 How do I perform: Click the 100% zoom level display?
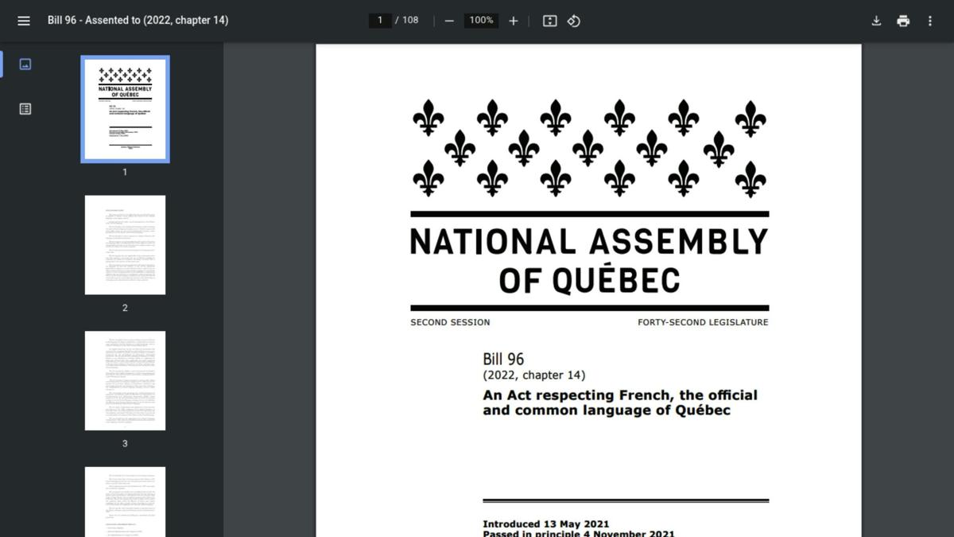480,20
